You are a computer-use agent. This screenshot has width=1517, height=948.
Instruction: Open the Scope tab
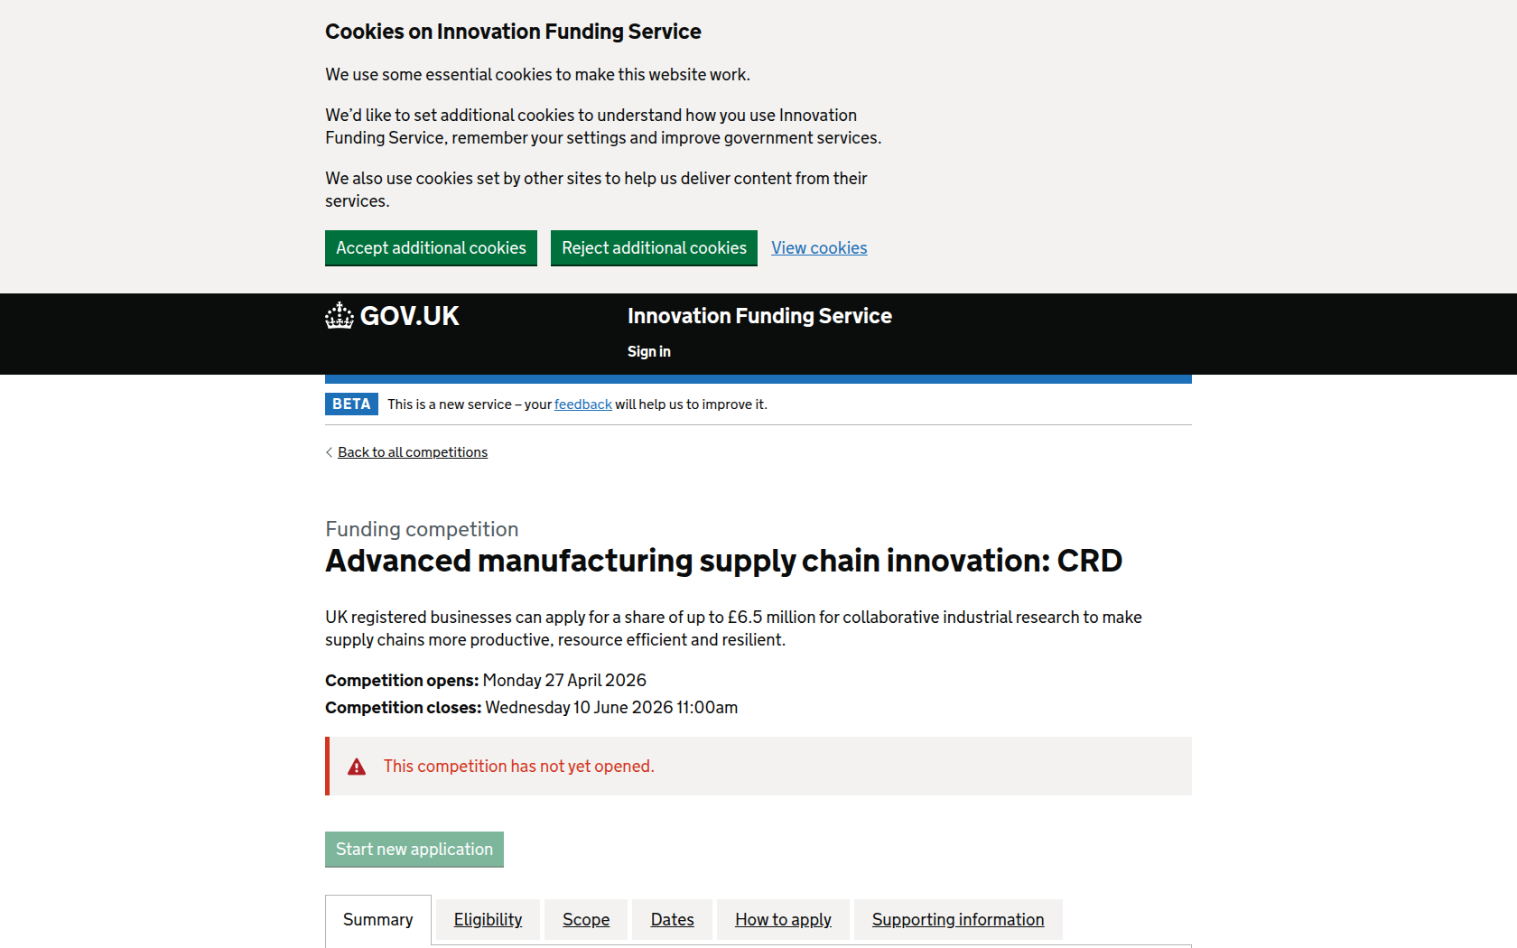point(586,920)
